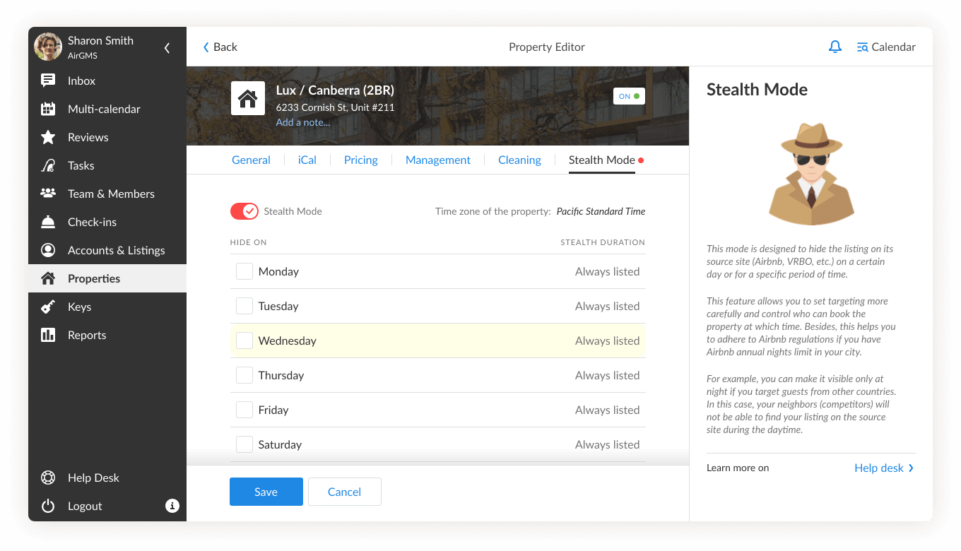Switch to the Pricing tab
The height and width of the screenshot is (551, 961).
360,160
